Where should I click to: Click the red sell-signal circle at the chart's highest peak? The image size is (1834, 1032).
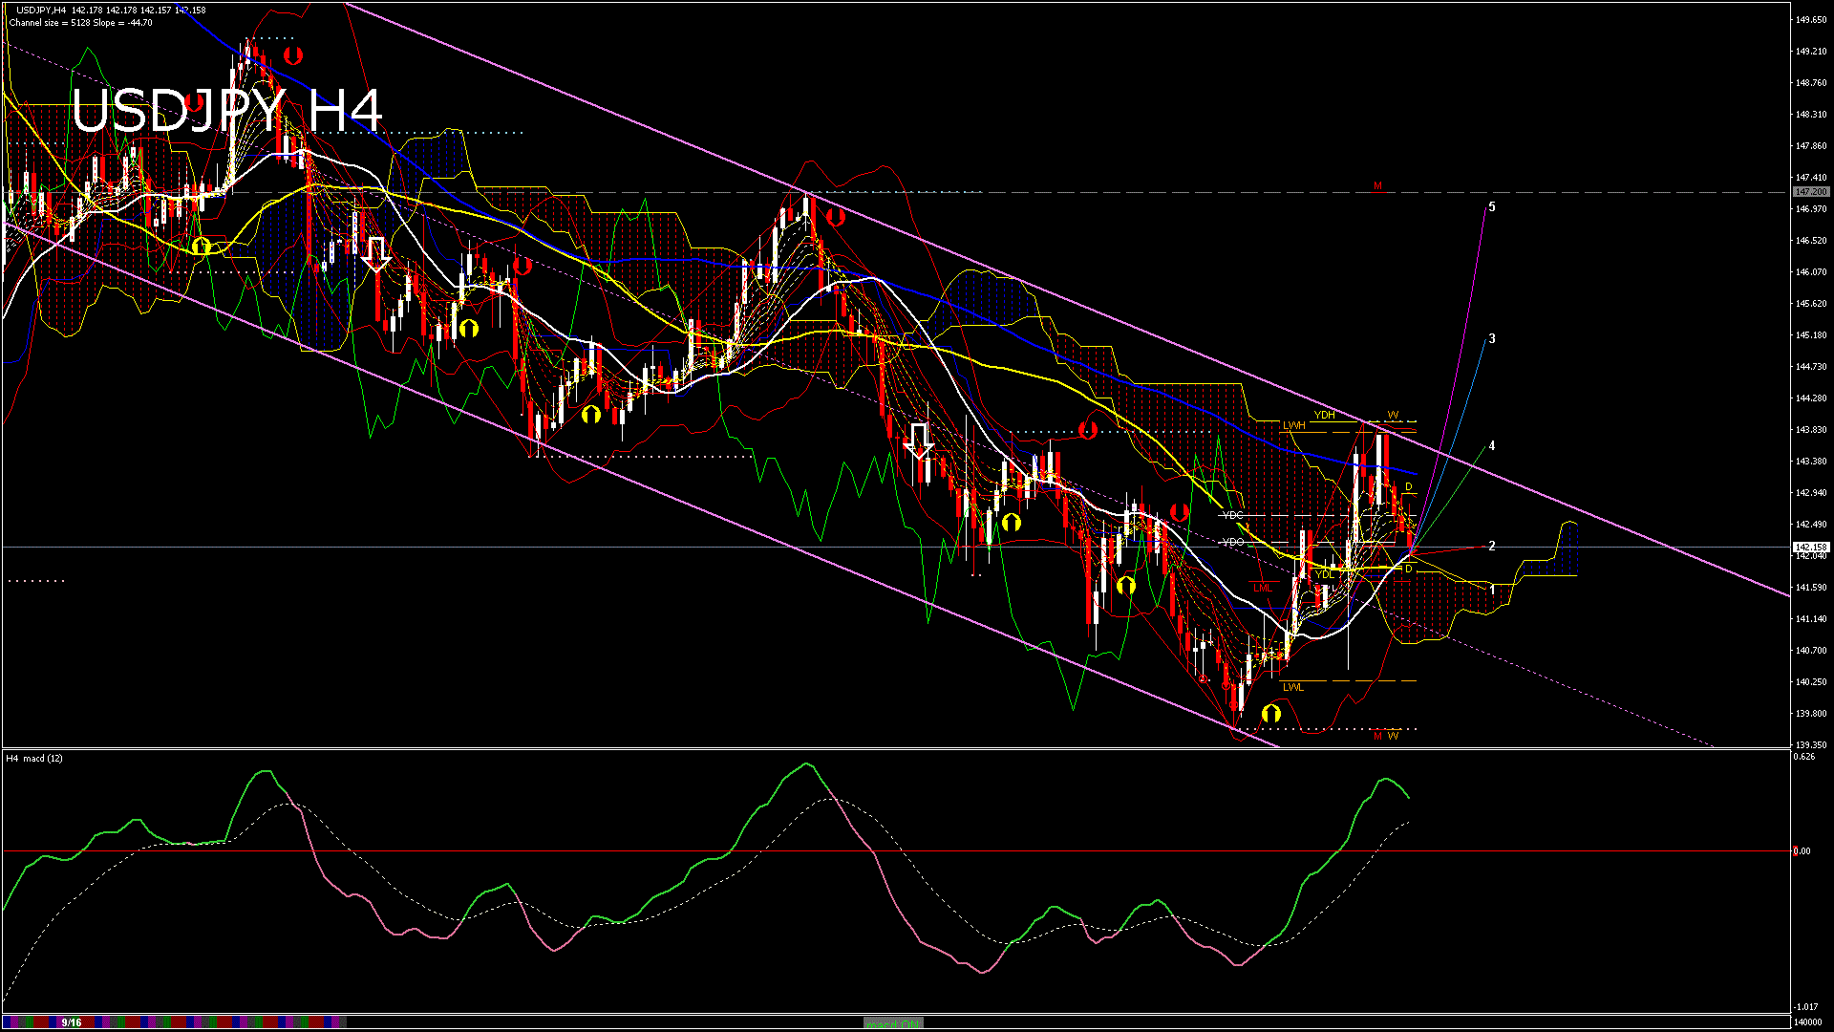coord(292,55)
